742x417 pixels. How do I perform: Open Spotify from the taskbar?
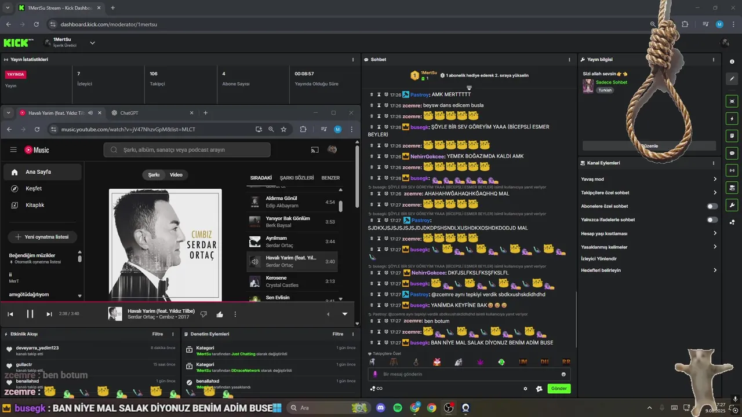(x=398, y=408)
